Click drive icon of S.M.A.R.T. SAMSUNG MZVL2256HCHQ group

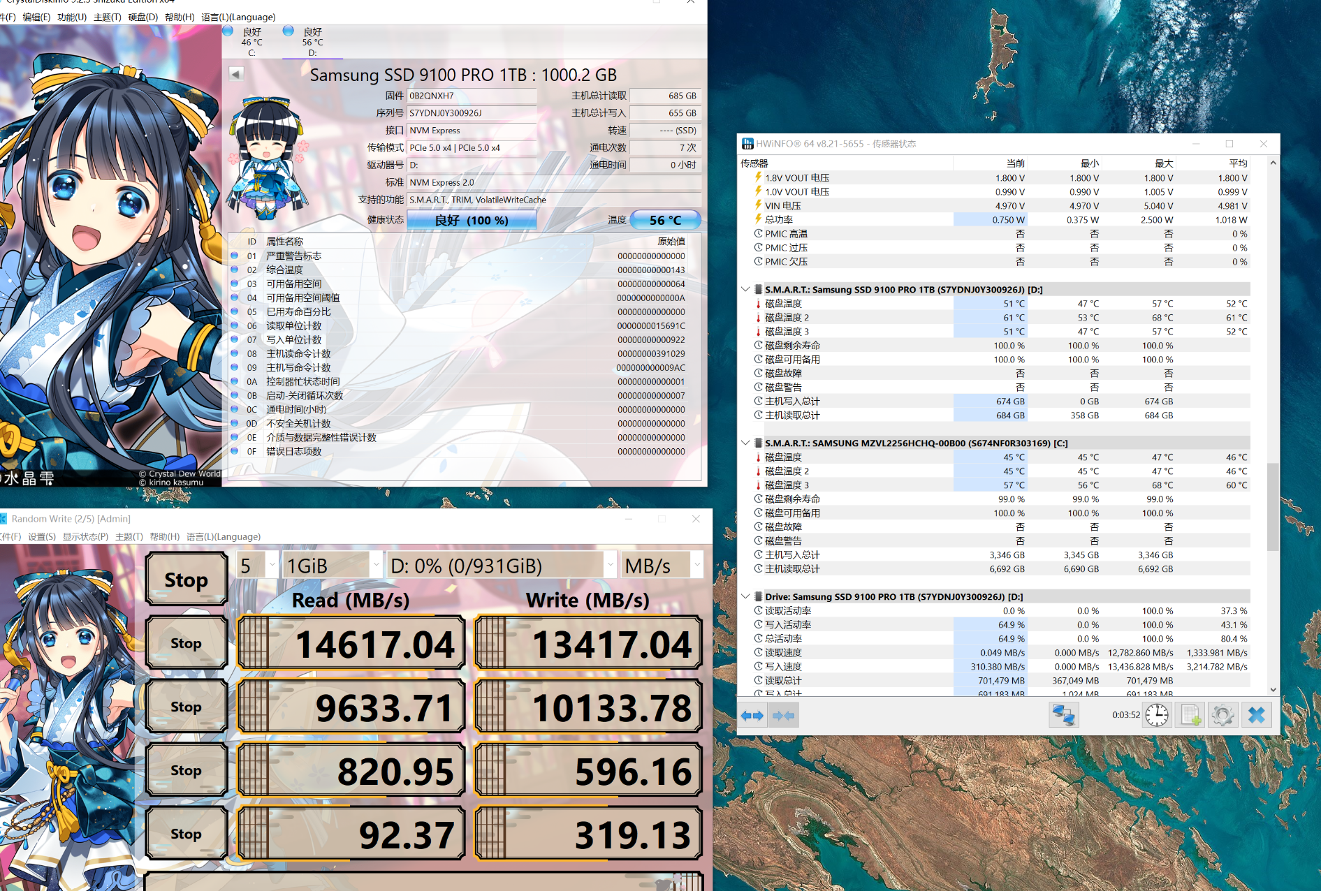point(758,443)
